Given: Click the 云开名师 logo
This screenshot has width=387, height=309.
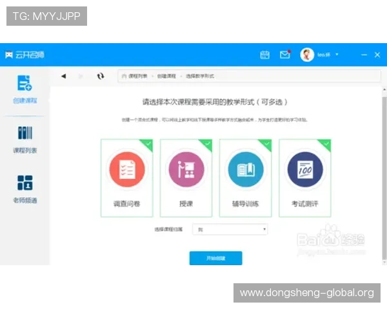Looking at the screenshot, I should [25, 55].
